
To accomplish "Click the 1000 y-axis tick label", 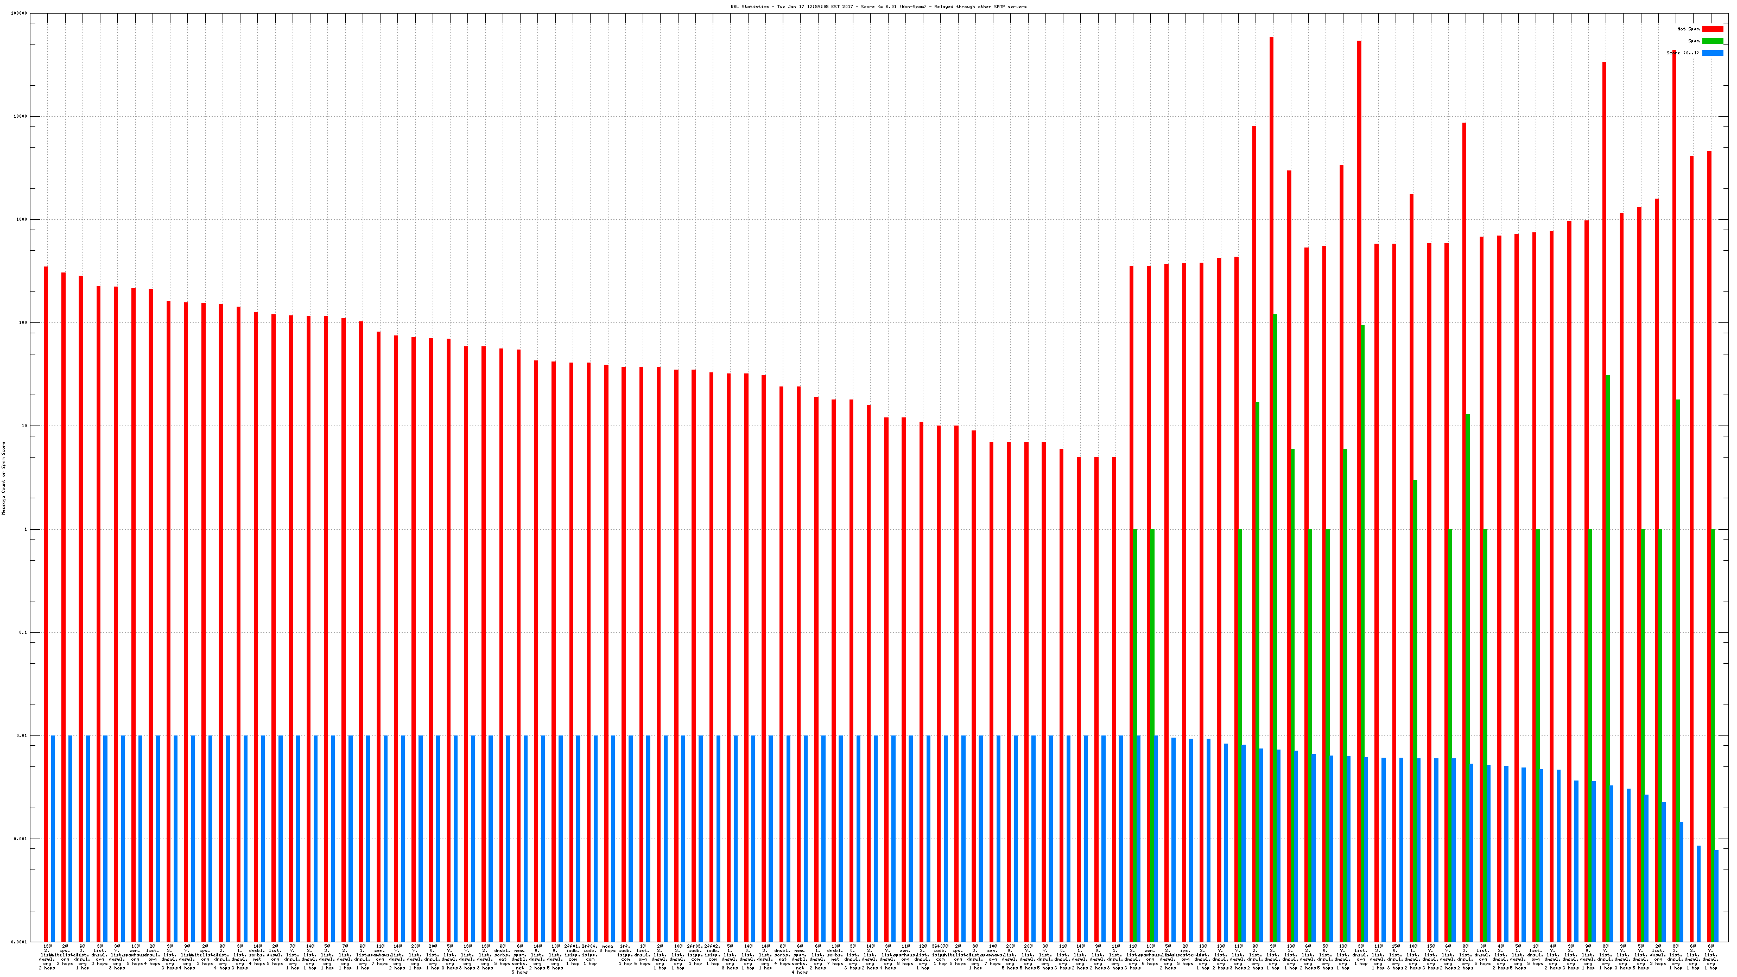I will point(22,220).
